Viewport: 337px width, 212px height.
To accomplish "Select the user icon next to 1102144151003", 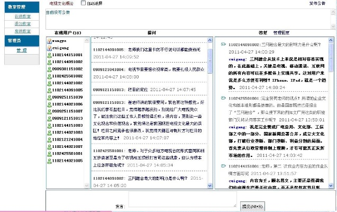I will [49, 126].
